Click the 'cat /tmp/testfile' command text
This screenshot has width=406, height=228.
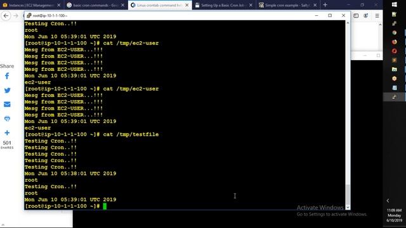(131, 134)
